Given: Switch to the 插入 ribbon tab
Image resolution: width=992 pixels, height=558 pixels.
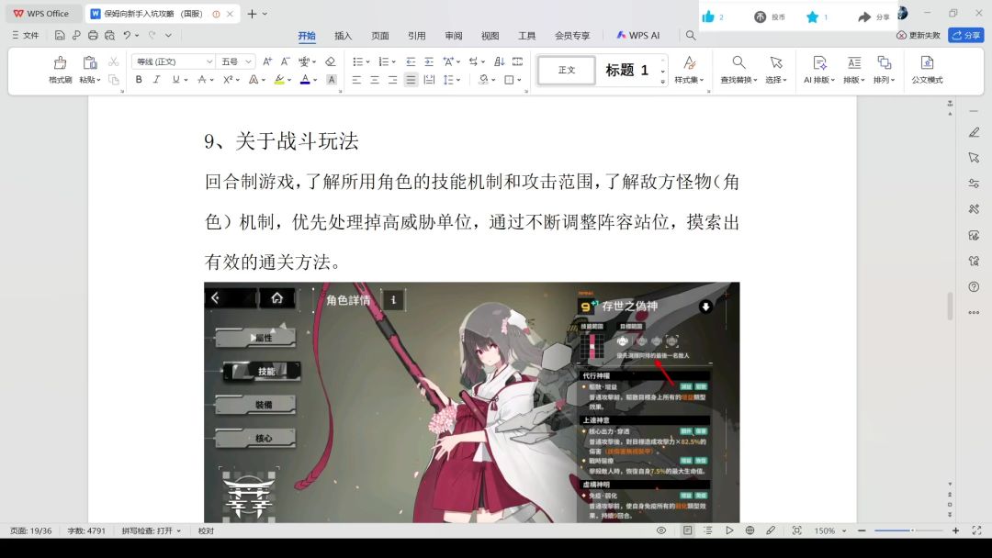Looking at the screenshot, I should pos(343,36).
